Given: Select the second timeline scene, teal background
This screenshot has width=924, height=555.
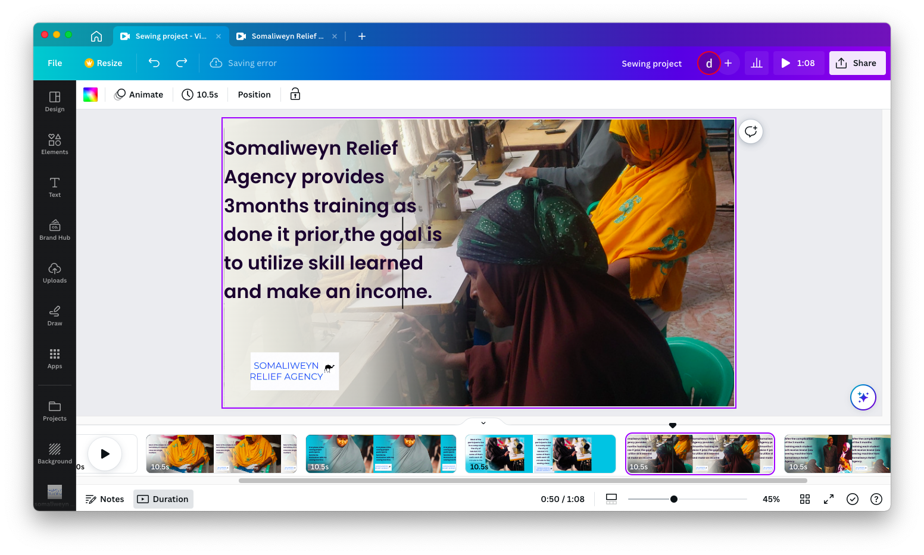Looking at the screenshot, I should [x=381, y=454].
